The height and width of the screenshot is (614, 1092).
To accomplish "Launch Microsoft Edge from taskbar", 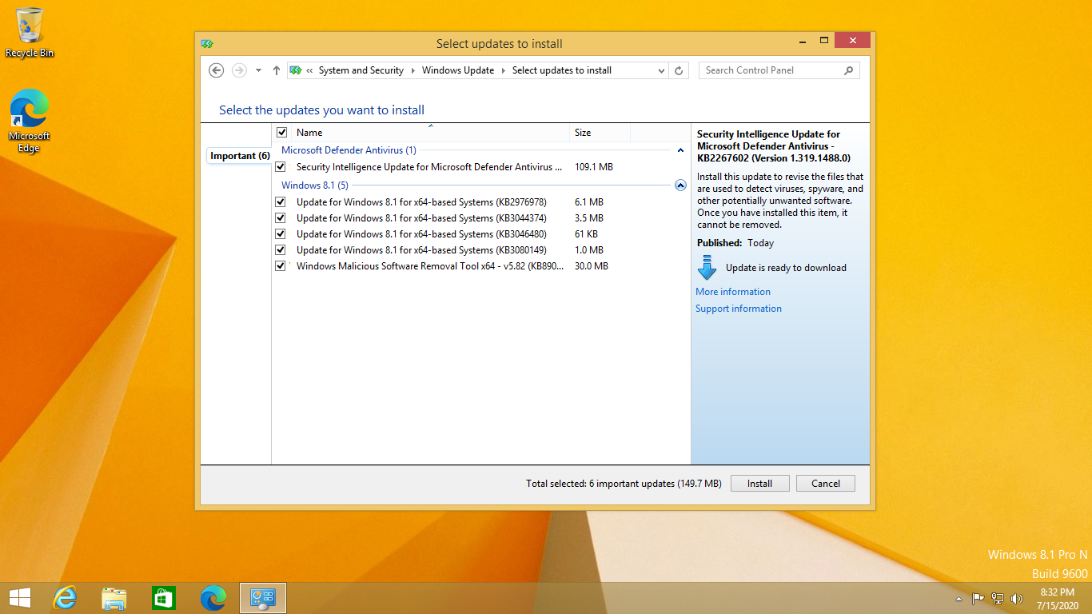I will [x=213, y=598].
